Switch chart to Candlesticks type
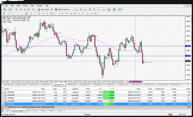The height and width of the screenshot is (117, 193). tap(81, 9)
